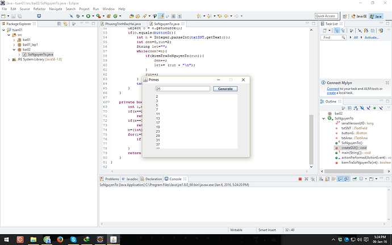Collapse the tuan01 project node
The image size is (392, 245).
click(5, 30)
